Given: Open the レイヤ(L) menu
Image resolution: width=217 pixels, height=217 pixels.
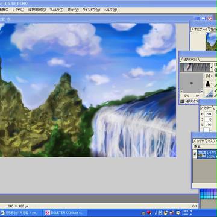Looking at the screenshot, I should tap(18, 10).
